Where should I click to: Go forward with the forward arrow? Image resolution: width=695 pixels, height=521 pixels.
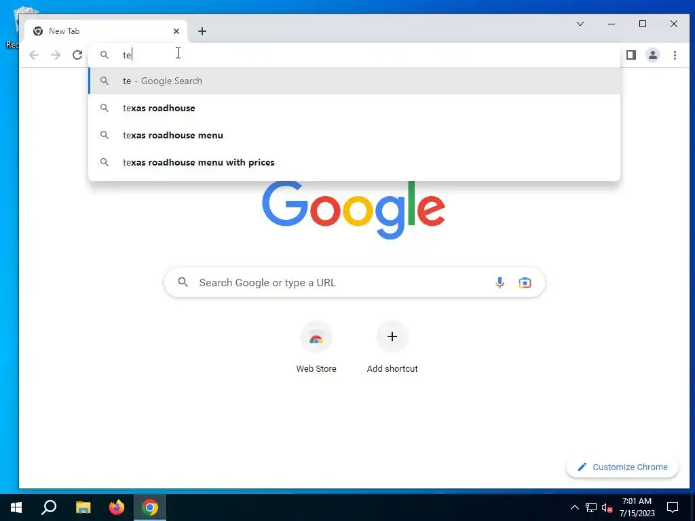tap(56, 55)
